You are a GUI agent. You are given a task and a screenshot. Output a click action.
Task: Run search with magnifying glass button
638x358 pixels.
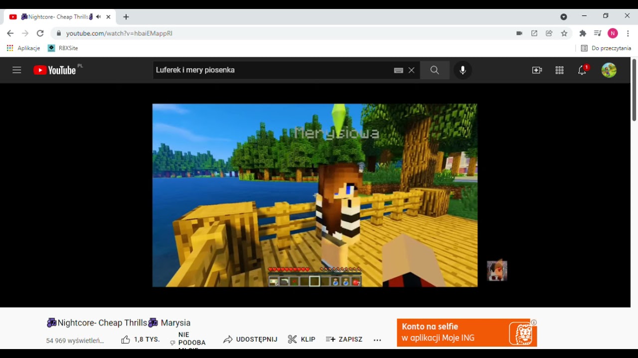click(x=435, y=70)
